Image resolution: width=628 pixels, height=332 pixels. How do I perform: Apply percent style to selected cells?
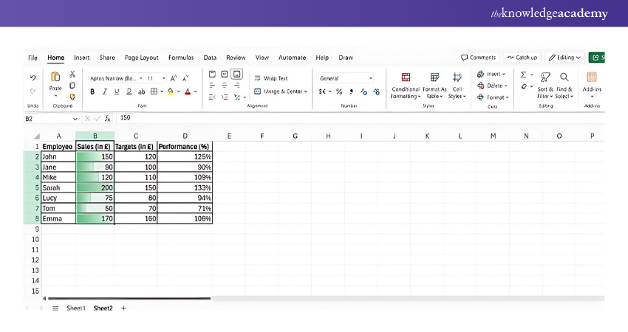pyautogui.click(x=339, y=91)
